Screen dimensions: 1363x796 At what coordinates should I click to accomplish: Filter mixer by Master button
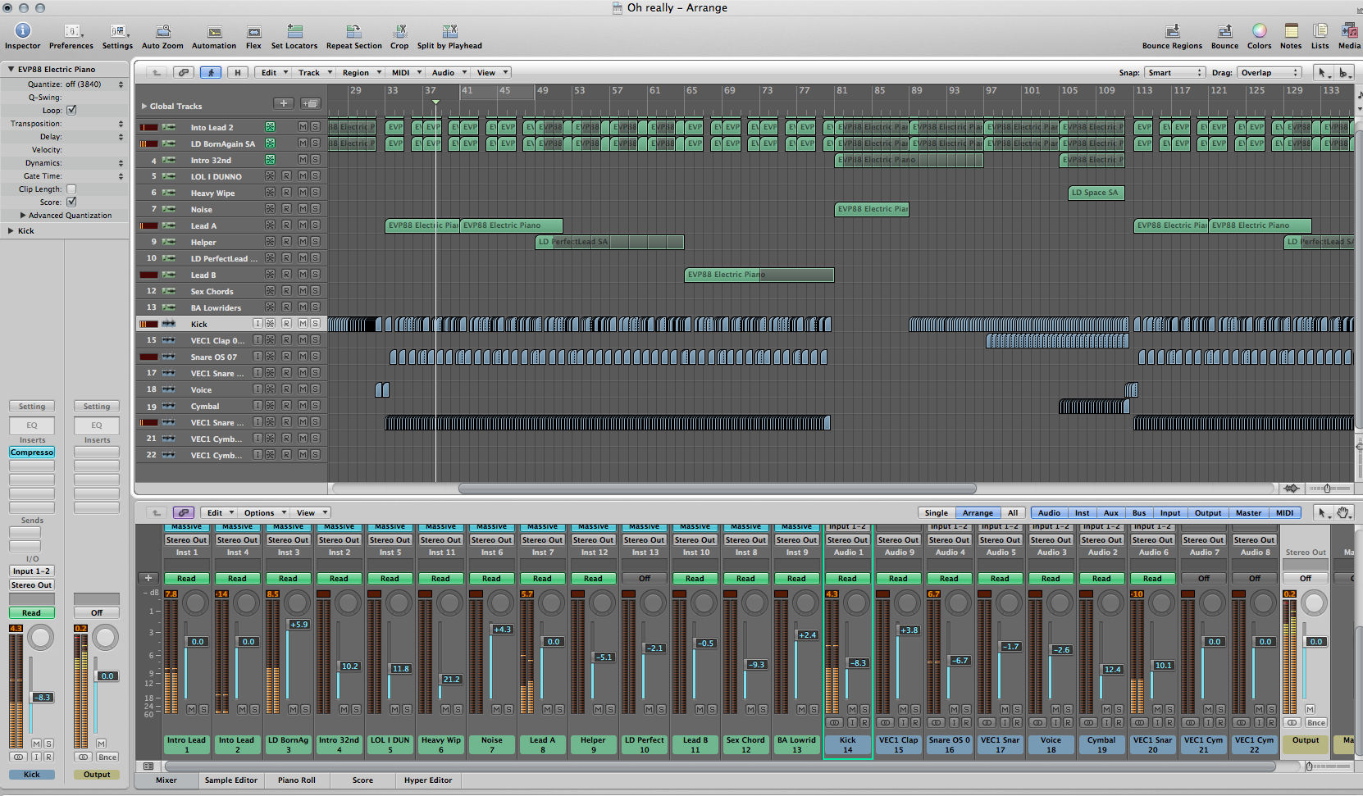[1248, 512]
